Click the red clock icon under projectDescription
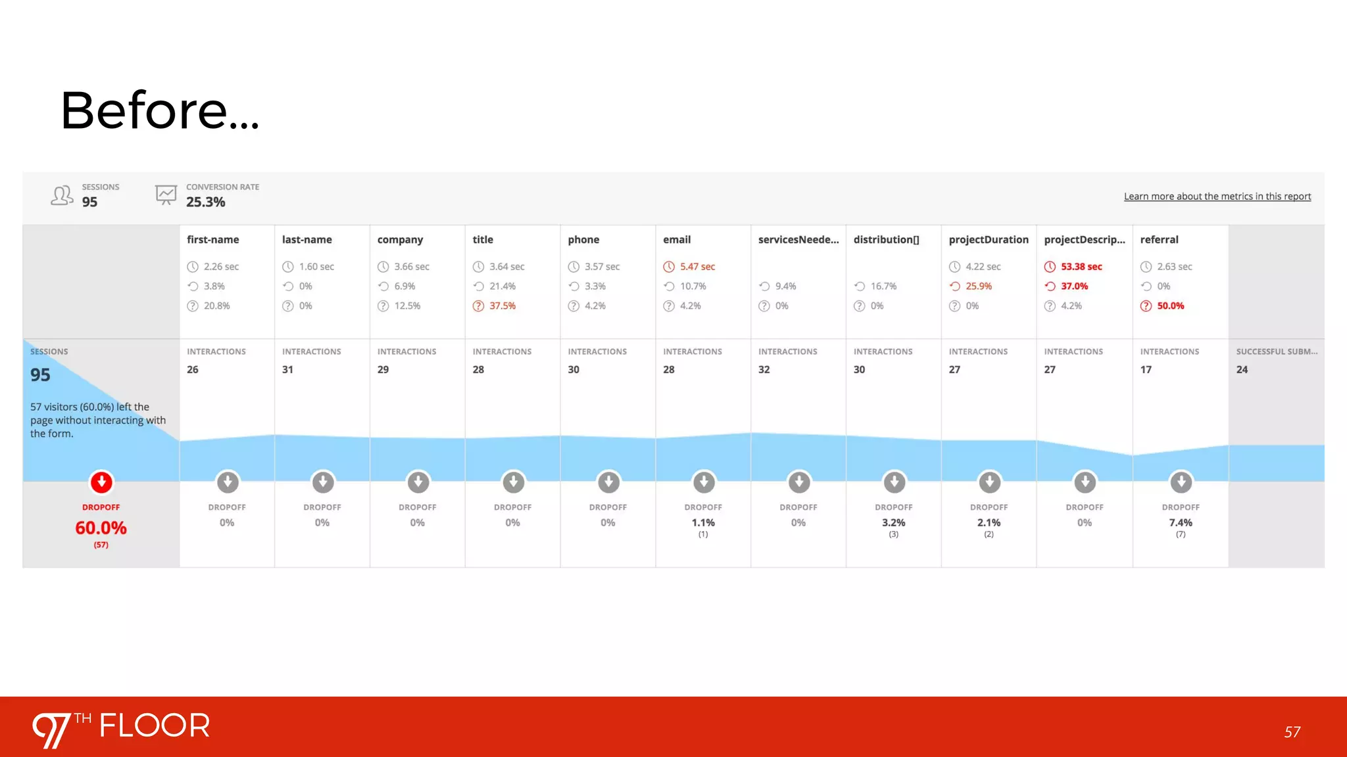Viewport: 1347px width, 757px height. [x=1050, y=267]
